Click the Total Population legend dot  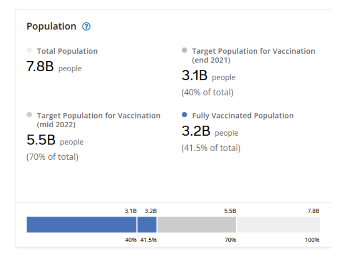click(29, 50)
